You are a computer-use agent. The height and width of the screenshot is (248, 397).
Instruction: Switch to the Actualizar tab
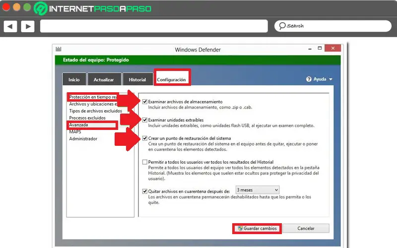point(104,79)
